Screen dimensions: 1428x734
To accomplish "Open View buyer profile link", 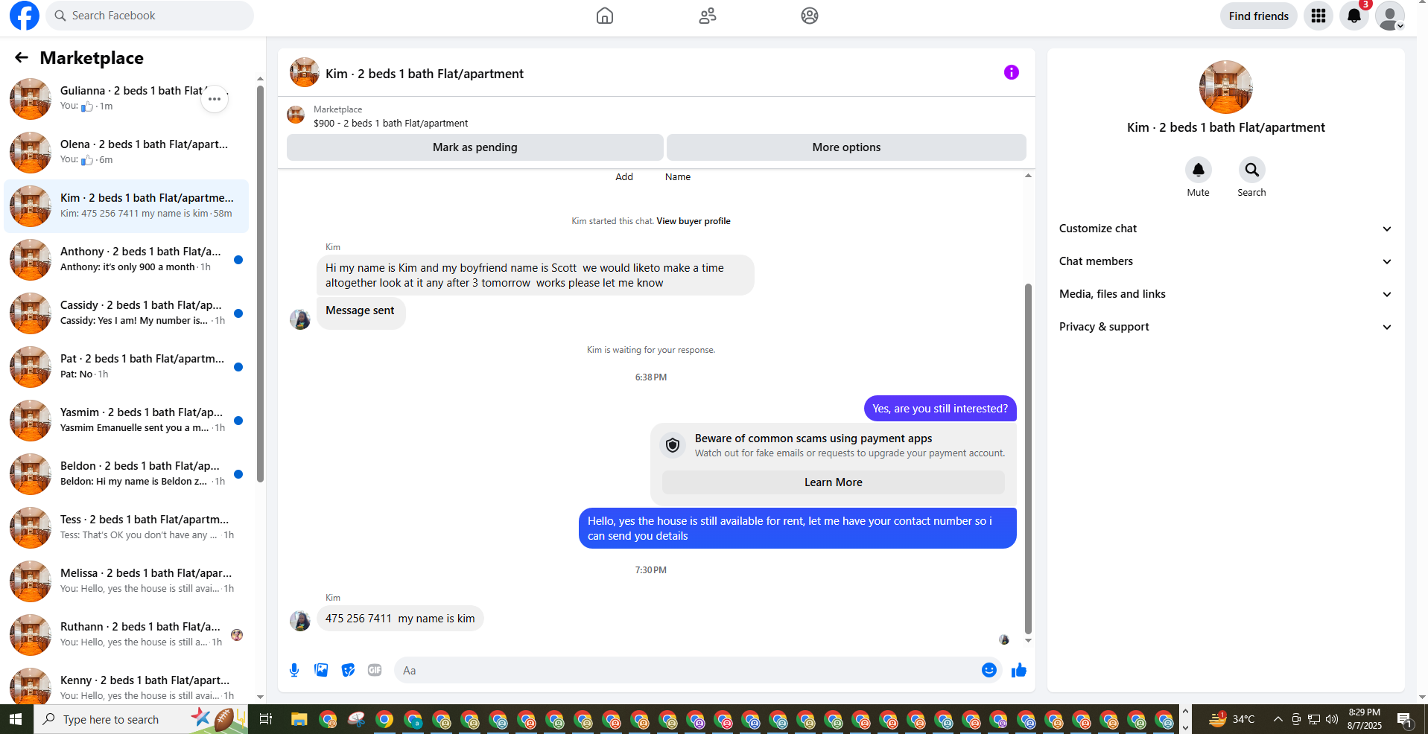I will tap(694, 221).
